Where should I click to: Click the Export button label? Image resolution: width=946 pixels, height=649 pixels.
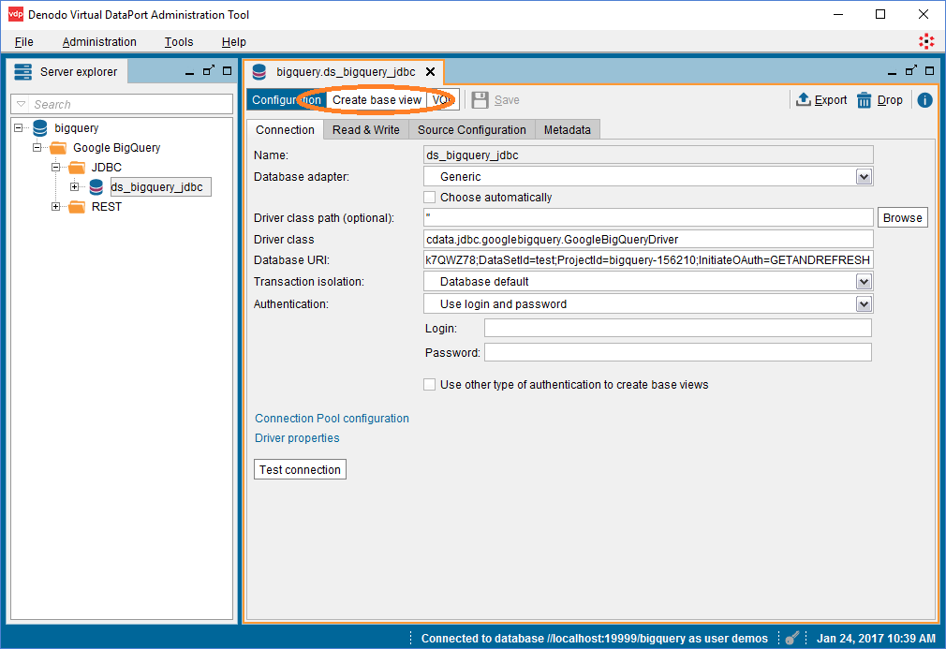(x=831, y=100)
